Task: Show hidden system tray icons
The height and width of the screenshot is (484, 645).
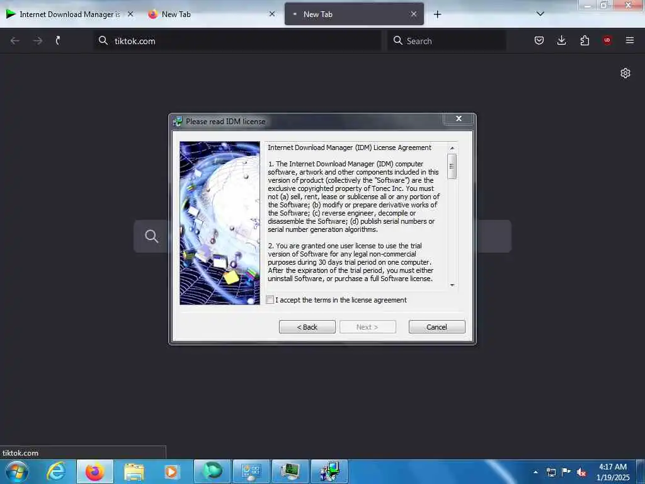Action: pos(535,472)
